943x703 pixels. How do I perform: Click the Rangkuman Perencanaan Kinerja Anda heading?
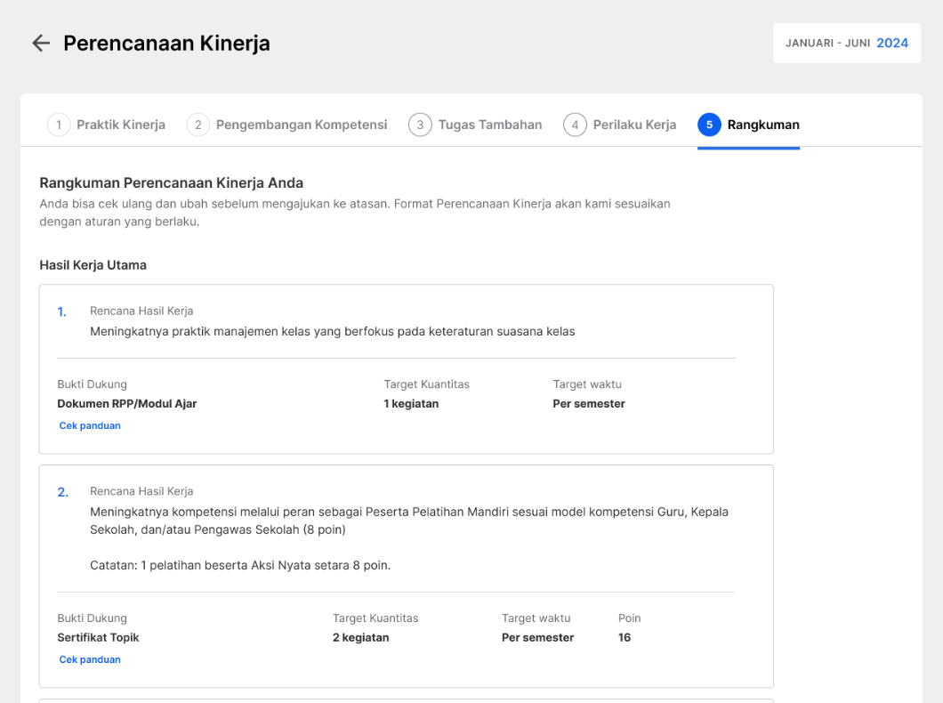coord(172,182)
